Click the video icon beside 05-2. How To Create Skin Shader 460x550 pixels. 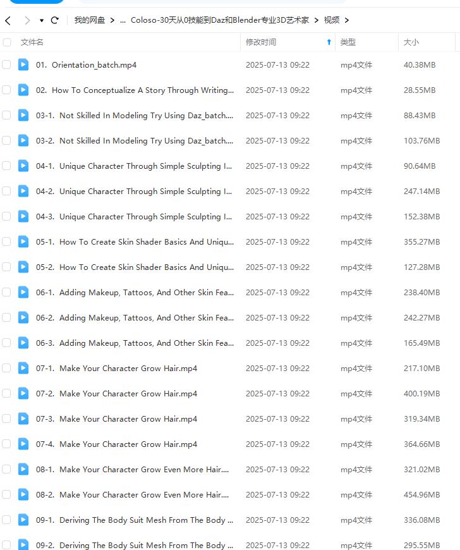coord(23,267)
